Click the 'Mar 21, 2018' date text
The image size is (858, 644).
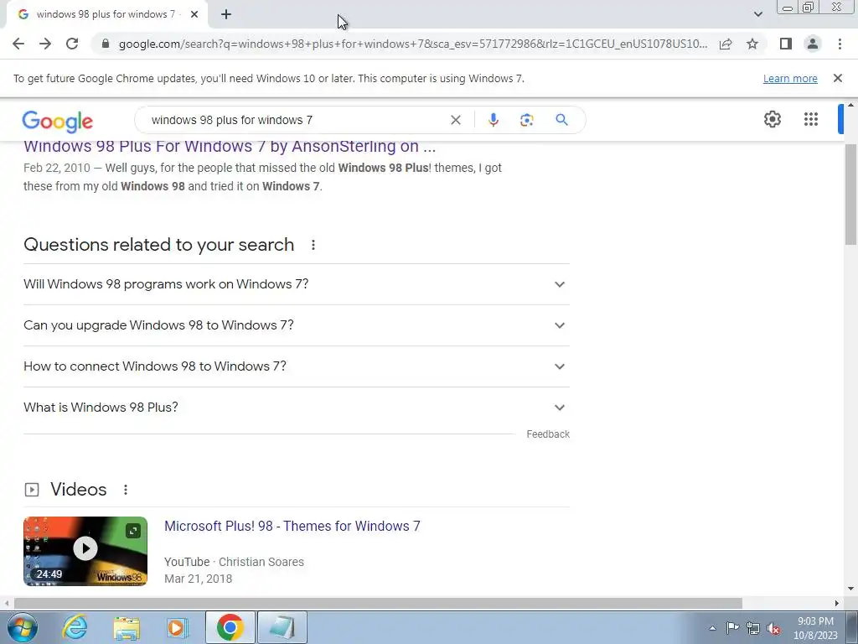click(198, 579)
